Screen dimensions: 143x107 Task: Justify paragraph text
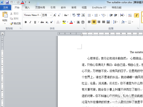(104, 22)
